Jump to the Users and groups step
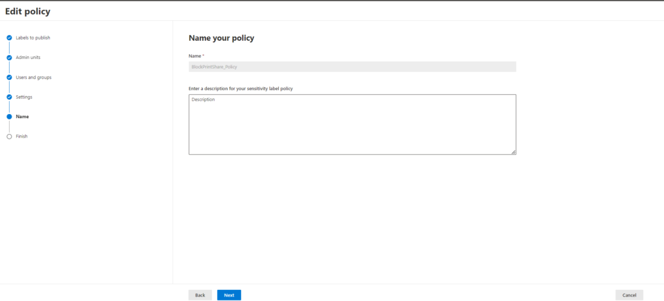This screenshot has height=301, width=664. tap(34, 77)
